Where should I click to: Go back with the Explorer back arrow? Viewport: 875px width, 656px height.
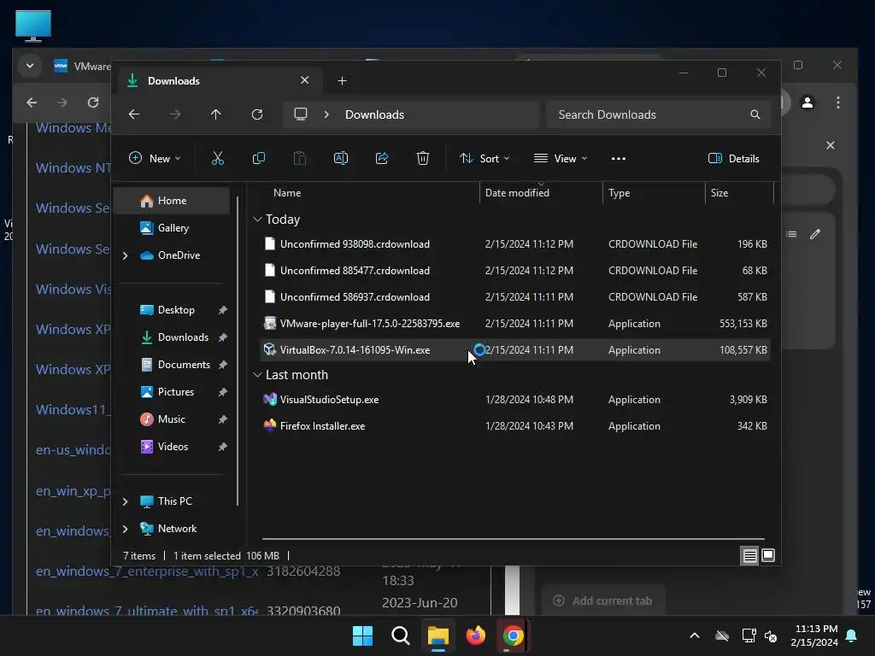[x=134, y=114]
